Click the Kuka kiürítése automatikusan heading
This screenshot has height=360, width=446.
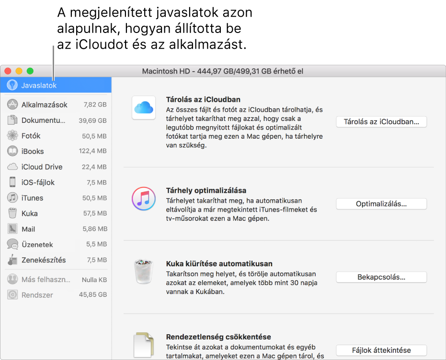(219, 264)
